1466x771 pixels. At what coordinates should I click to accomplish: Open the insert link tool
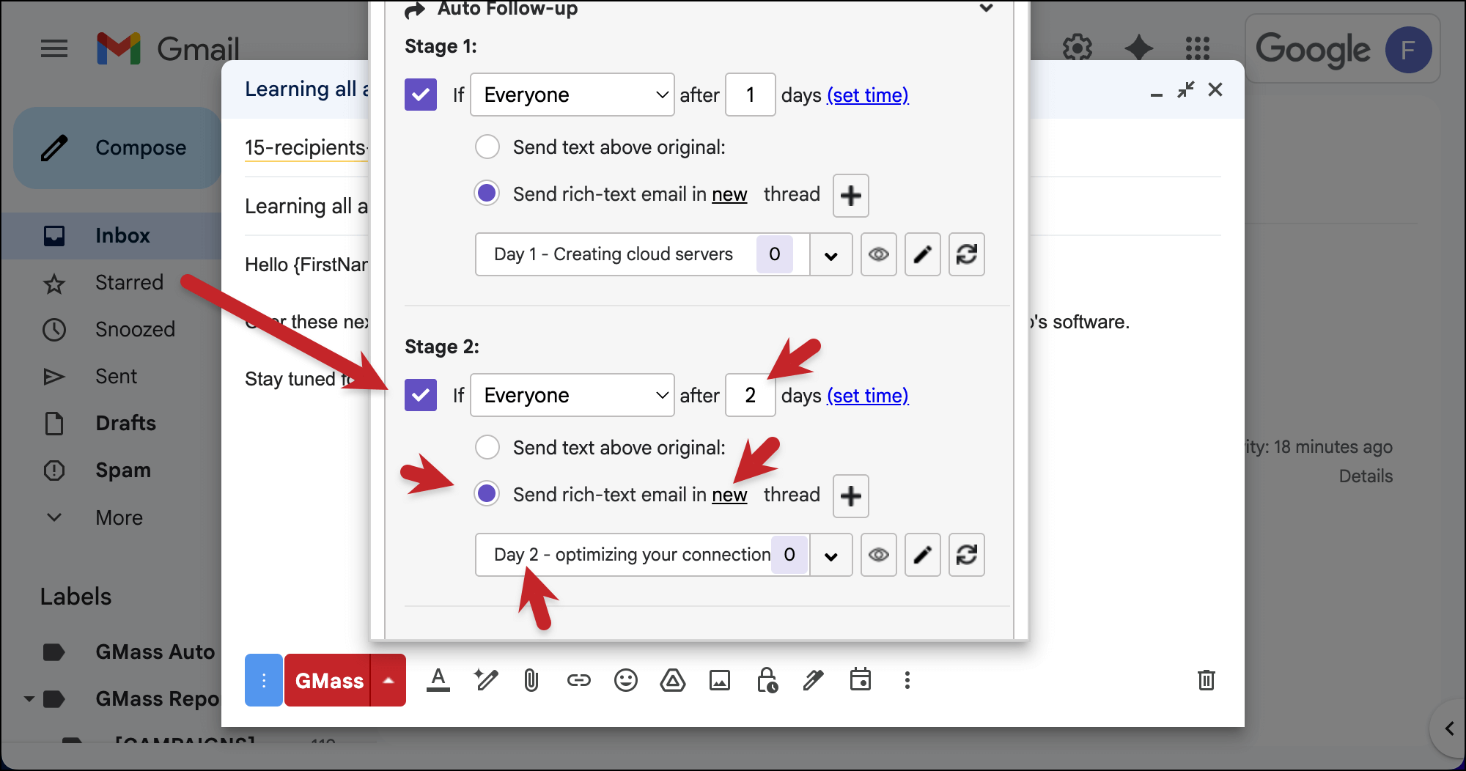578,681
